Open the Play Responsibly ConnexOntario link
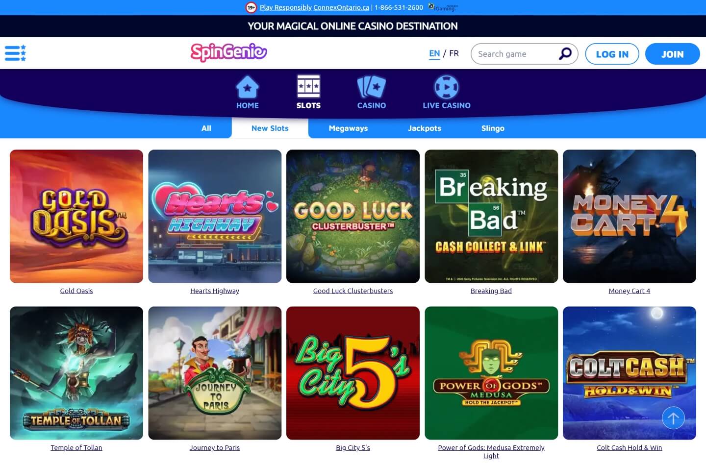The image size is (706, 466). click(314, 7)
